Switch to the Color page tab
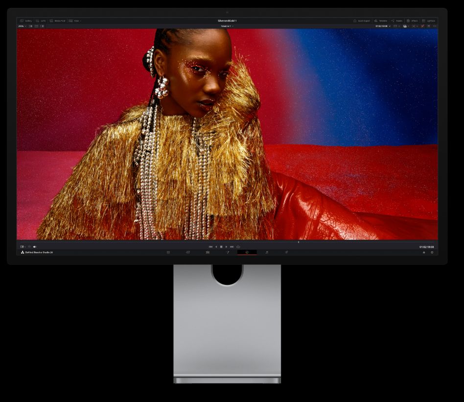The image size is (464, 402). pos(247,252)
